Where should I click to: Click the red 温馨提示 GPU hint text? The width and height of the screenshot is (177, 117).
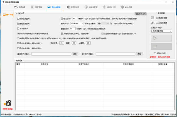click(x=160, y=57)
